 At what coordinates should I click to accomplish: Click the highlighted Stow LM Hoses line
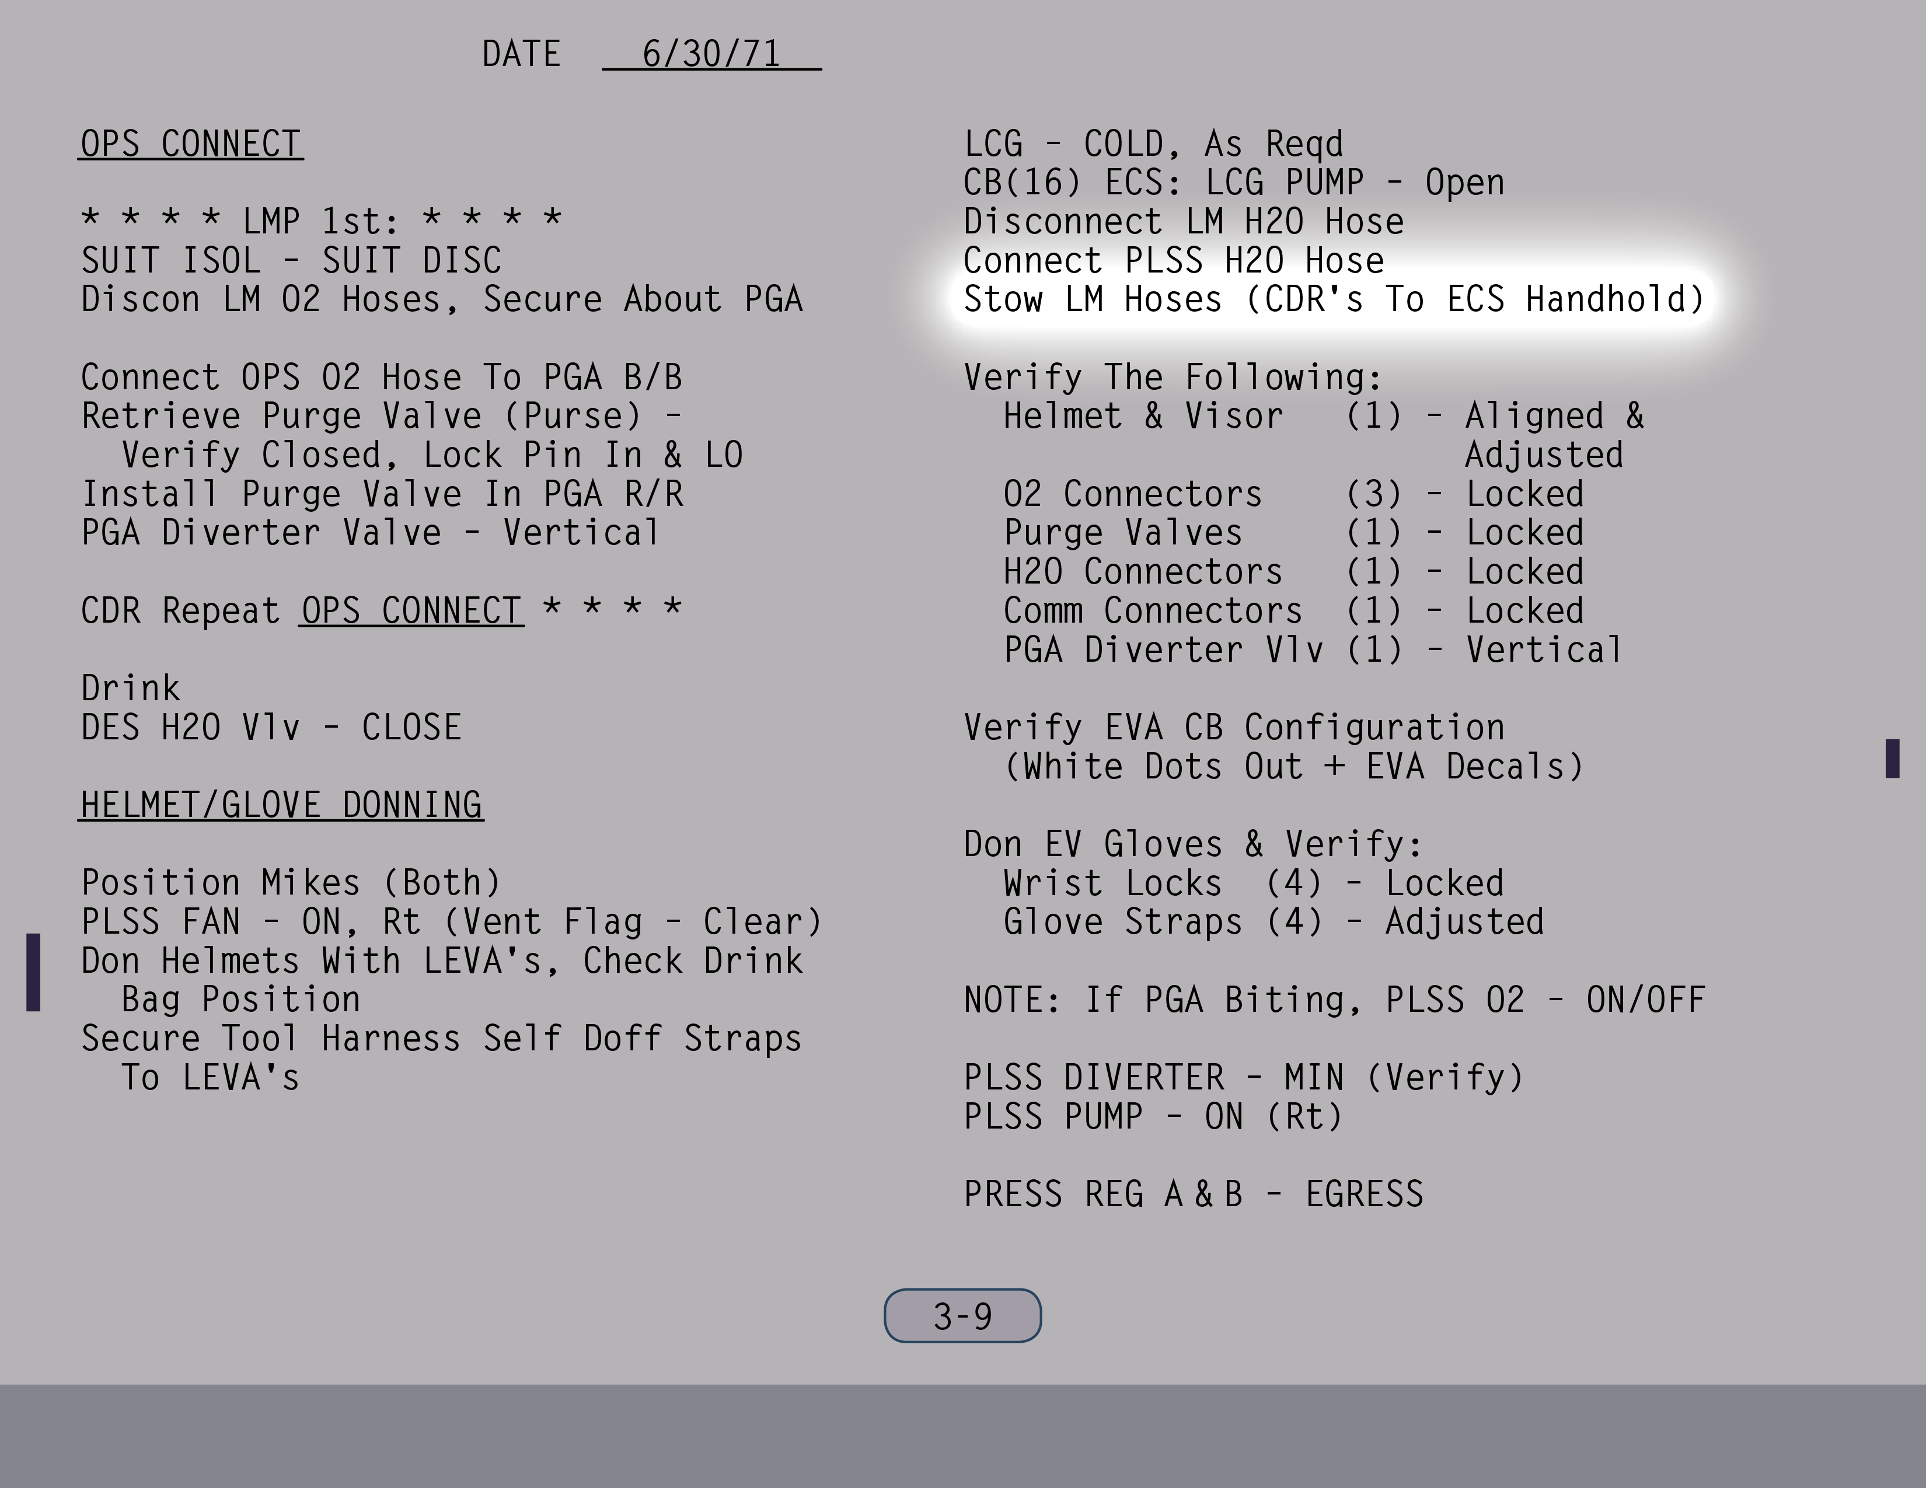point(1334,300)
